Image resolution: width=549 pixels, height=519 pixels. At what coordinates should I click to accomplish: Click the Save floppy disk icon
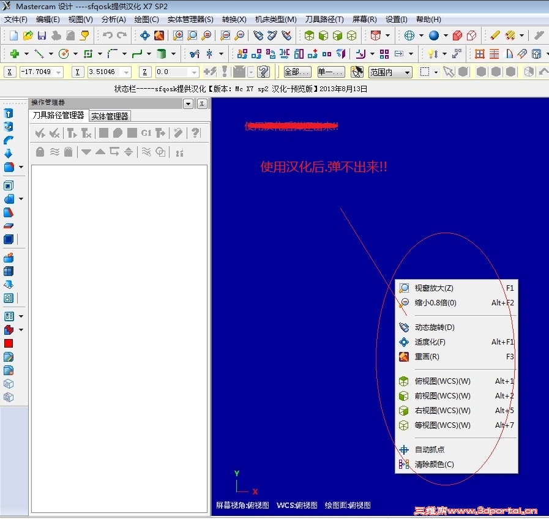coord(42,35)
